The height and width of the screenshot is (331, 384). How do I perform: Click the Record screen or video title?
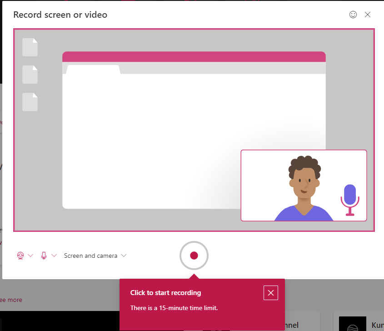[60, 15]
